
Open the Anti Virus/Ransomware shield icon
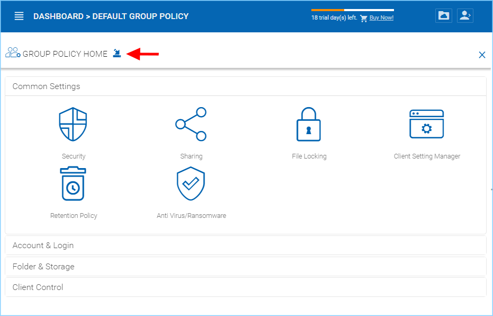(x=191, y=183)
